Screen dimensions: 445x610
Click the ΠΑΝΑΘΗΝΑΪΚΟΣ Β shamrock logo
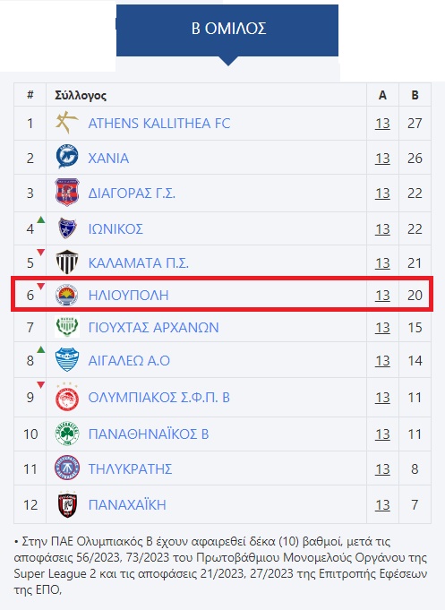[x=67, y=434]
